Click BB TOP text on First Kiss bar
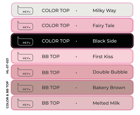The height and width of the screenshot is (115, 140). (51, 56)
